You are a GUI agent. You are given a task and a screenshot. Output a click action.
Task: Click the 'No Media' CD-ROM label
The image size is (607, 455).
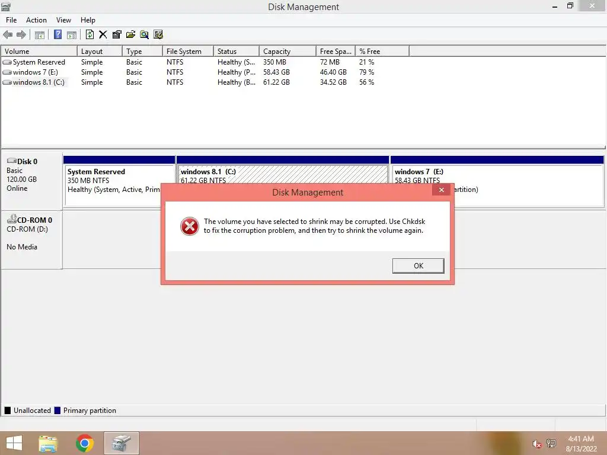[22, 247]
